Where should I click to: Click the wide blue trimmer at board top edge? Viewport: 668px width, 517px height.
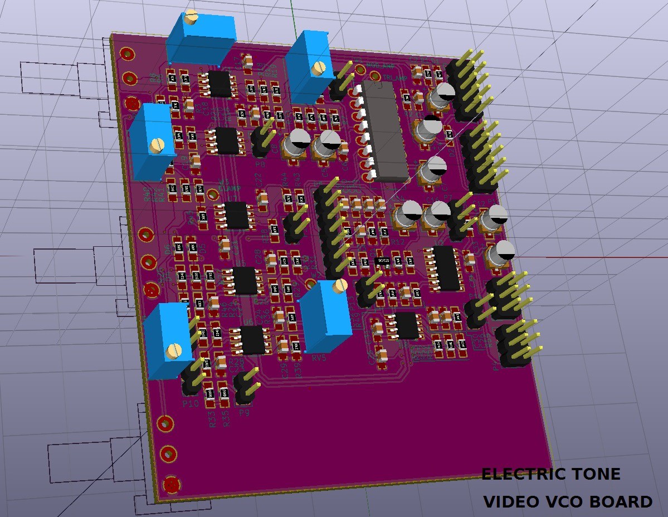click(201, 39)
